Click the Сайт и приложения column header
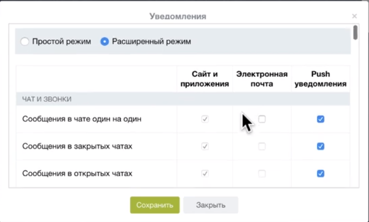The height and width of the screenshot is (222, 369). [x=205, y=79]
